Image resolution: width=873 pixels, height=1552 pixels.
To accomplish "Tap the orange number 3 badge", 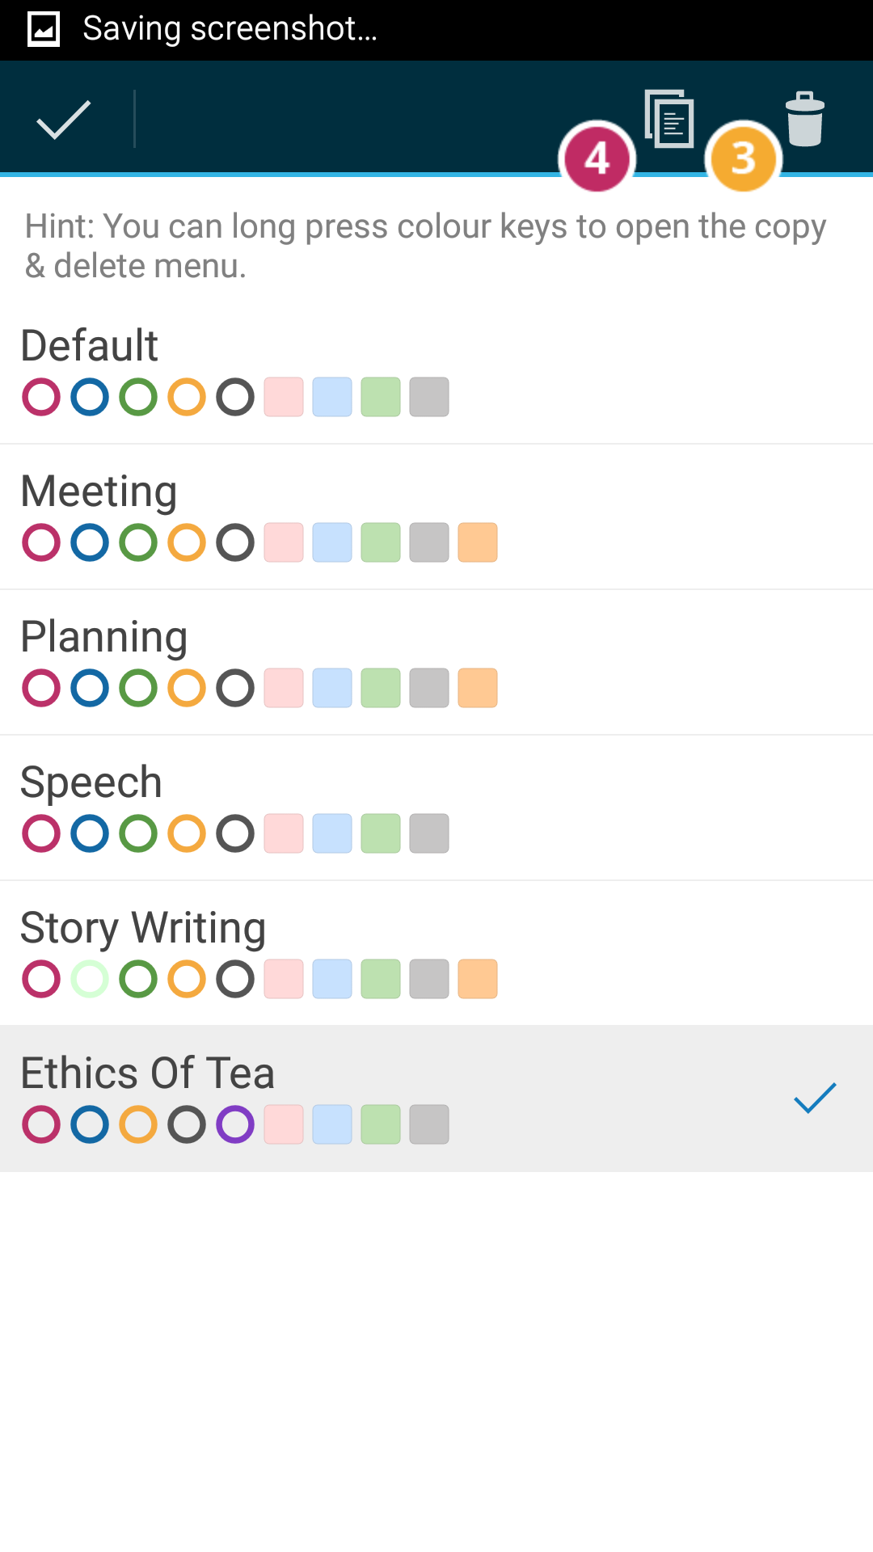I will click(743, 158).
